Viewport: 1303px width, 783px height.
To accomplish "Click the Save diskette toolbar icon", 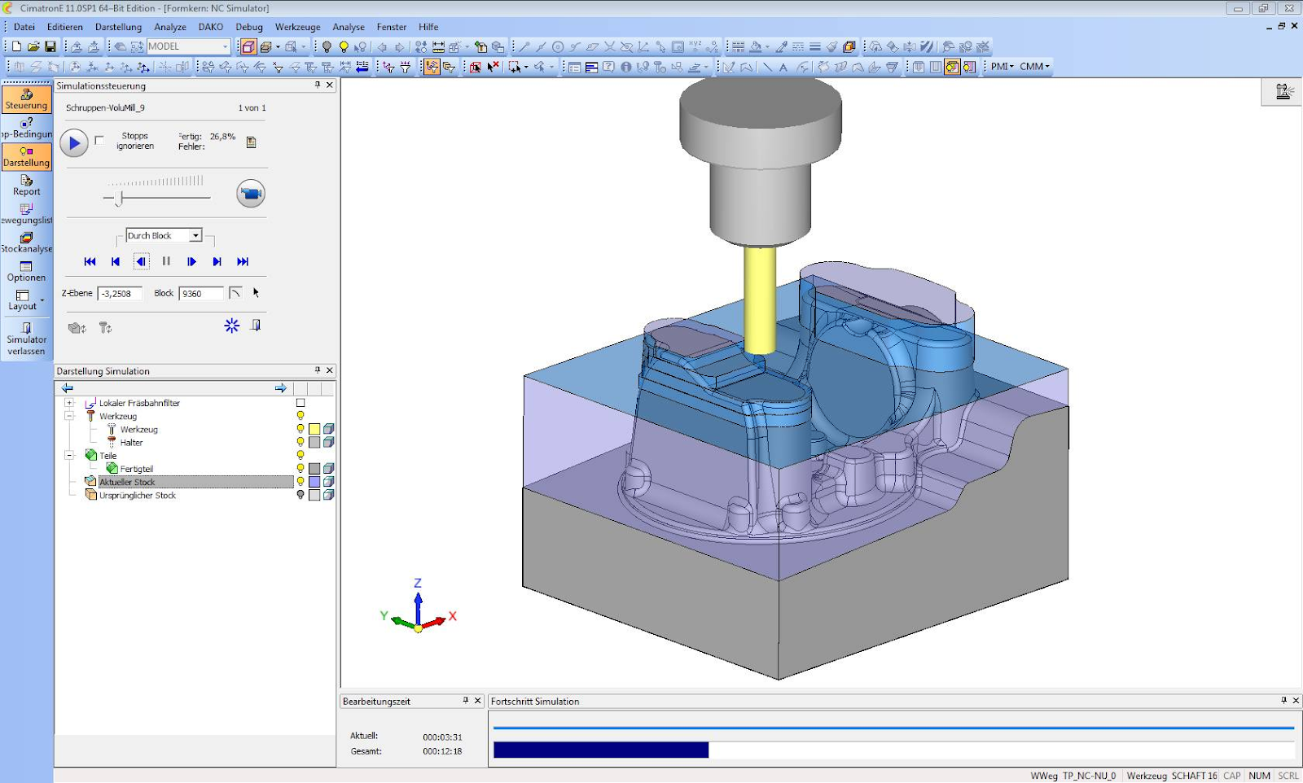I will 50,46.
